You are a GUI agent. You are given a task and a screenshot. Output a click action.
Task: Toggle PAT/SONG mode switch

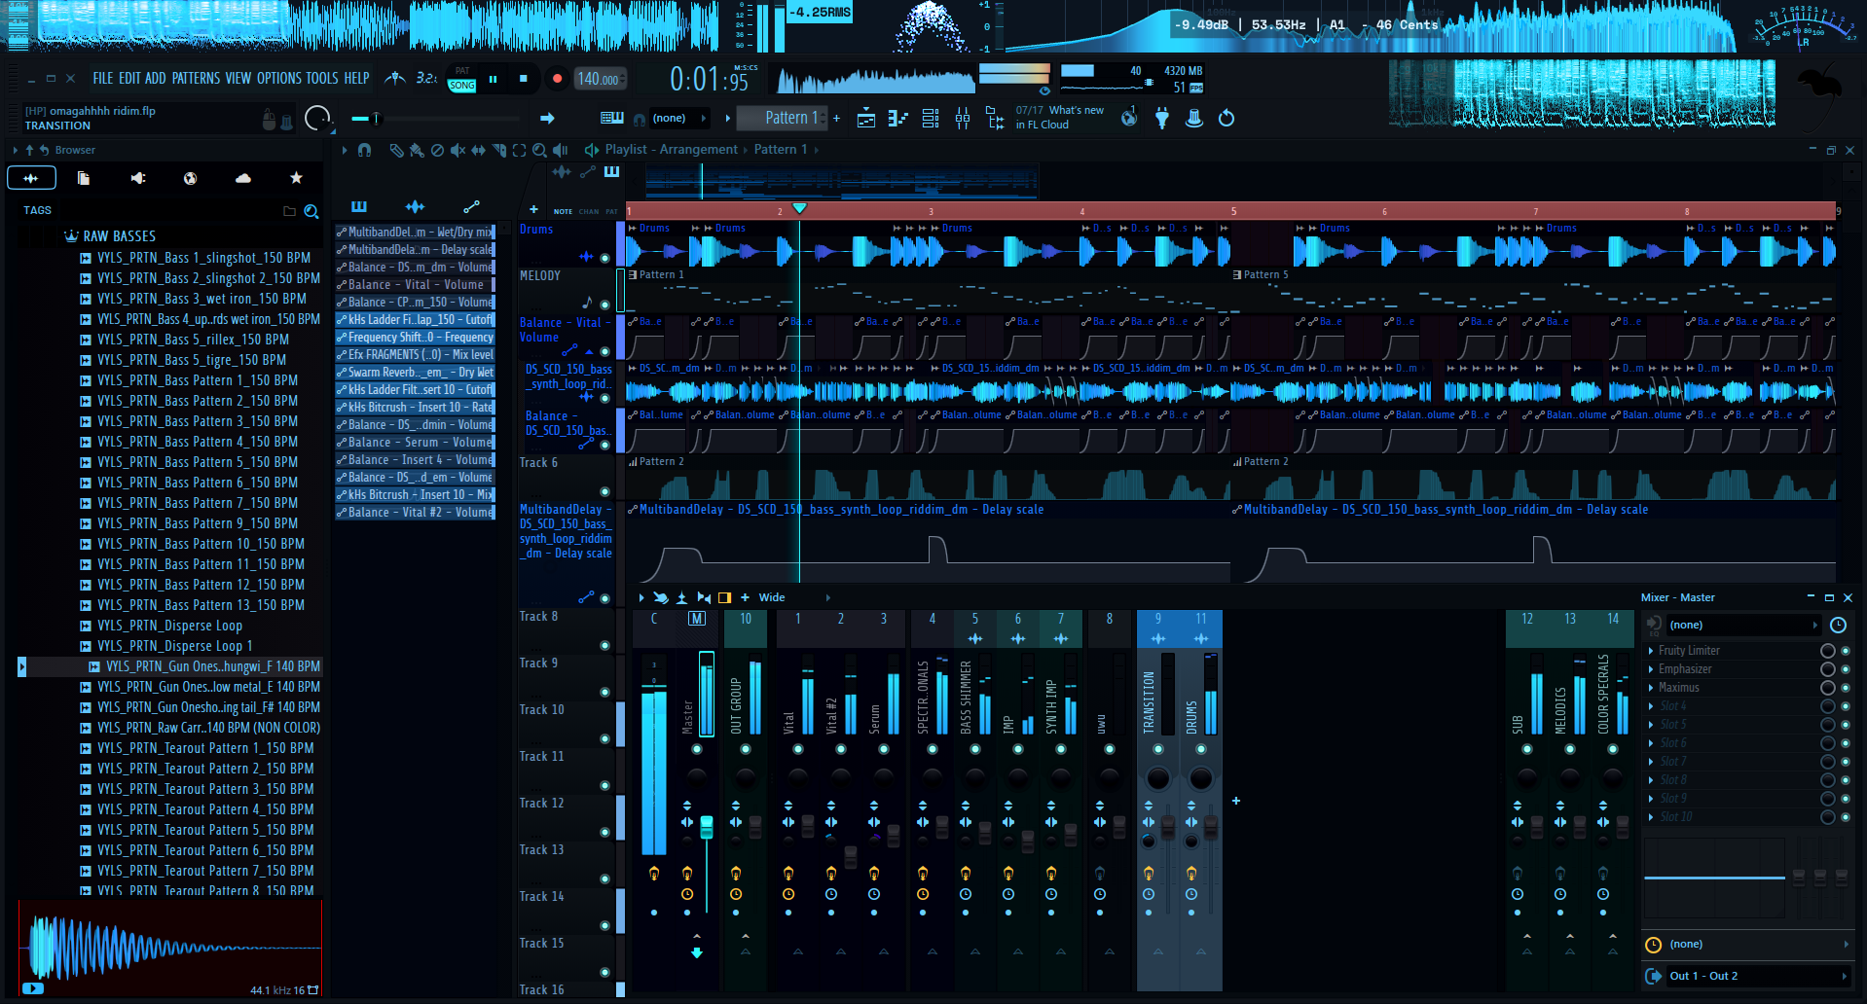coord(462,79)
